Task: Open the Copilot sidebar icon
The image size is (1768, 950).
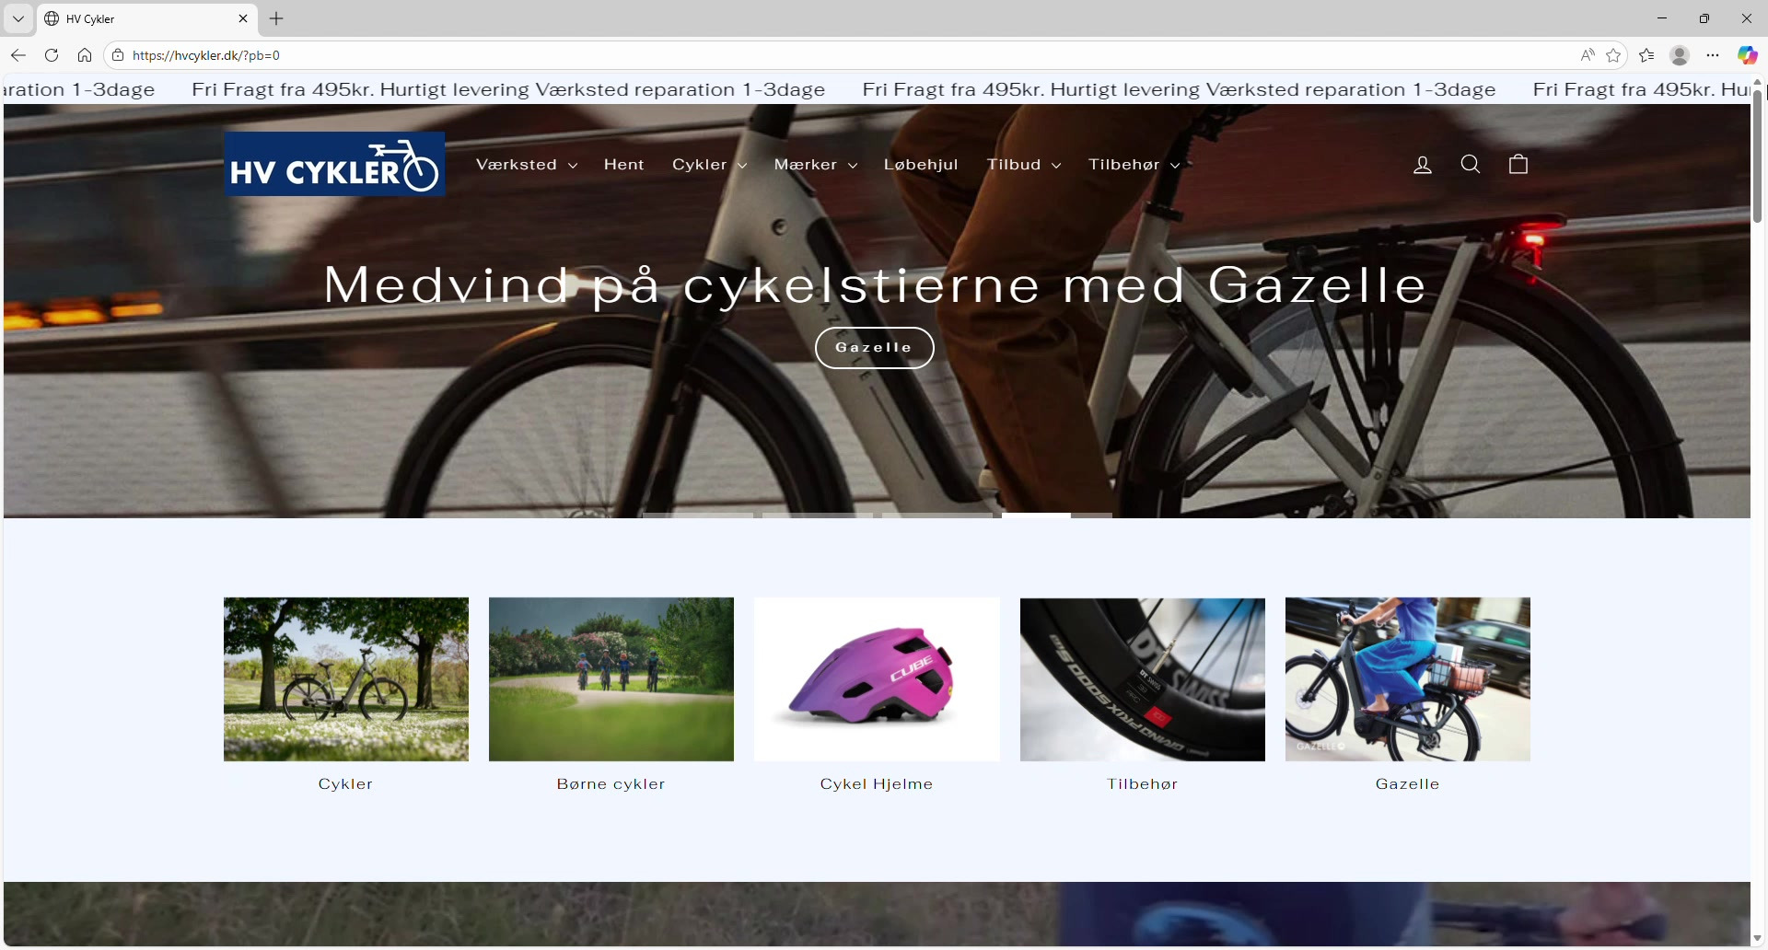Action: point(1747,55)
